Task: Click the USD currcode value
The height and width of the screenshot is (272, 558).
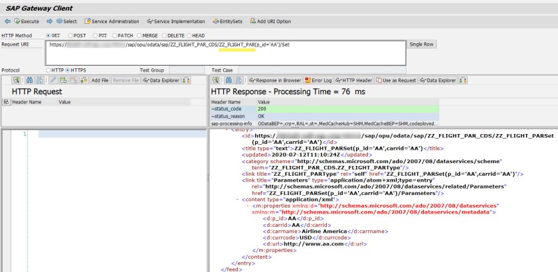Action: pos(306,238)
